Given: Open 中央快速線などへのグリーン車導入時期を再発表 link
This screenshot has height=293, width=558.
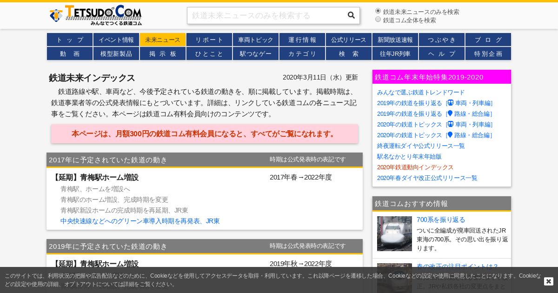Looking at the screenshot, I should click(x=140, y=221).
